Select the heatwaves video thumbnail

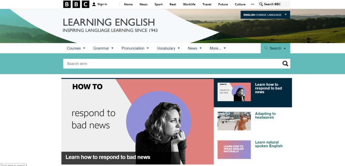[234, 121]
